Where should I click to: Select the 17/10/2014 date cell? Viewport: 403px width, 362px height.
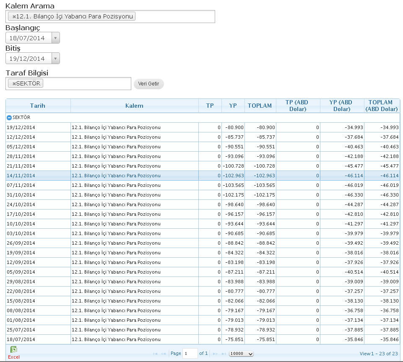38,214
